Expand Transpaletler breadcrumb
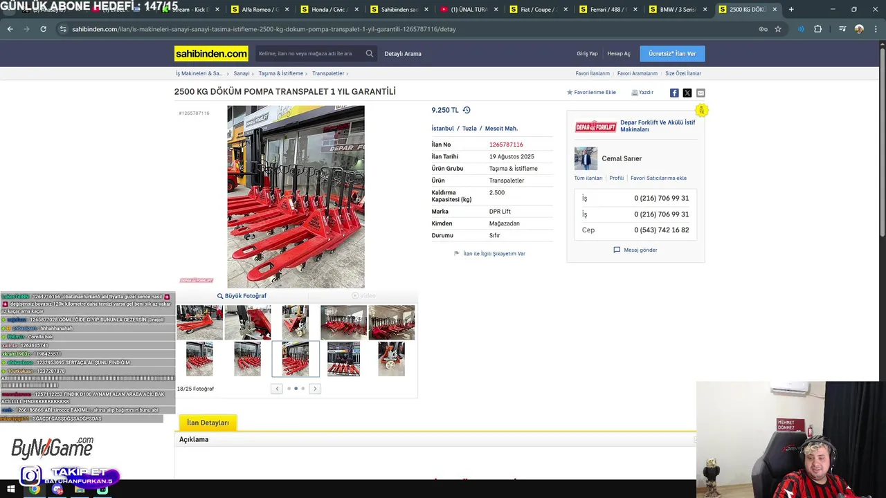The image size is (886, 498). tap(347, 73)
